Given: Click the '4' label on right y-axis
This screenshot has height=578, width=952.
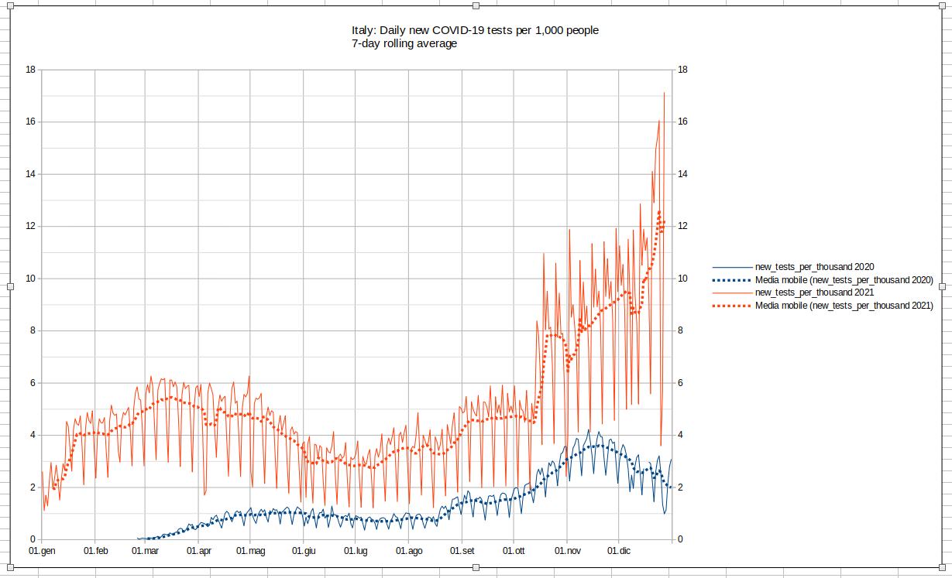Looking at the screenshot, I should (x=680, y=435).
